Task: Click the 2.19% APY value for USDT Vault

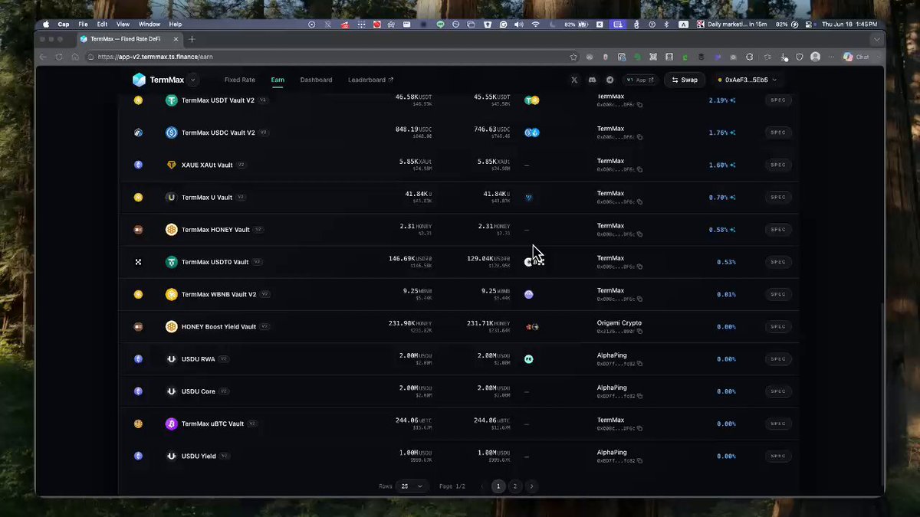Action: 718,100
